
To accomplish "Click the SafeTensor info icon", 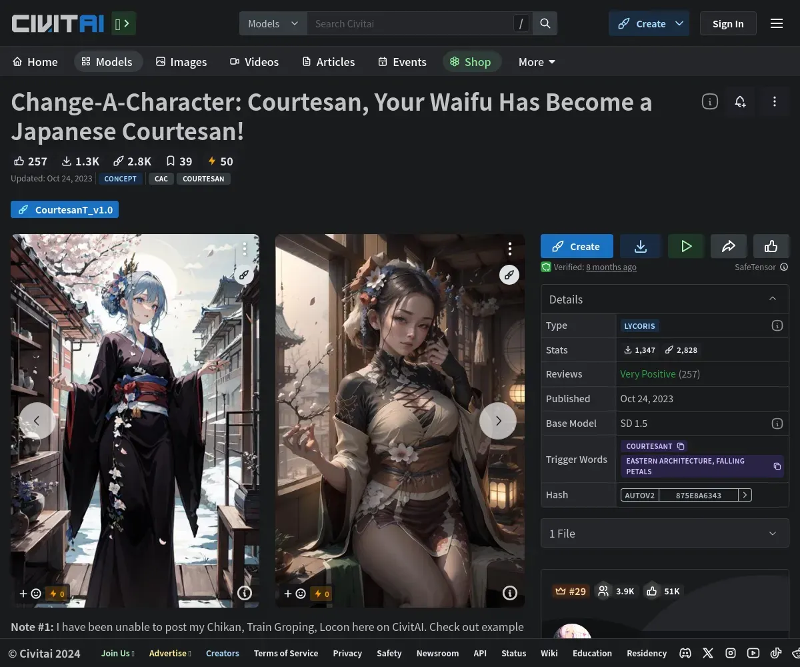I will (x=784, y=267).
